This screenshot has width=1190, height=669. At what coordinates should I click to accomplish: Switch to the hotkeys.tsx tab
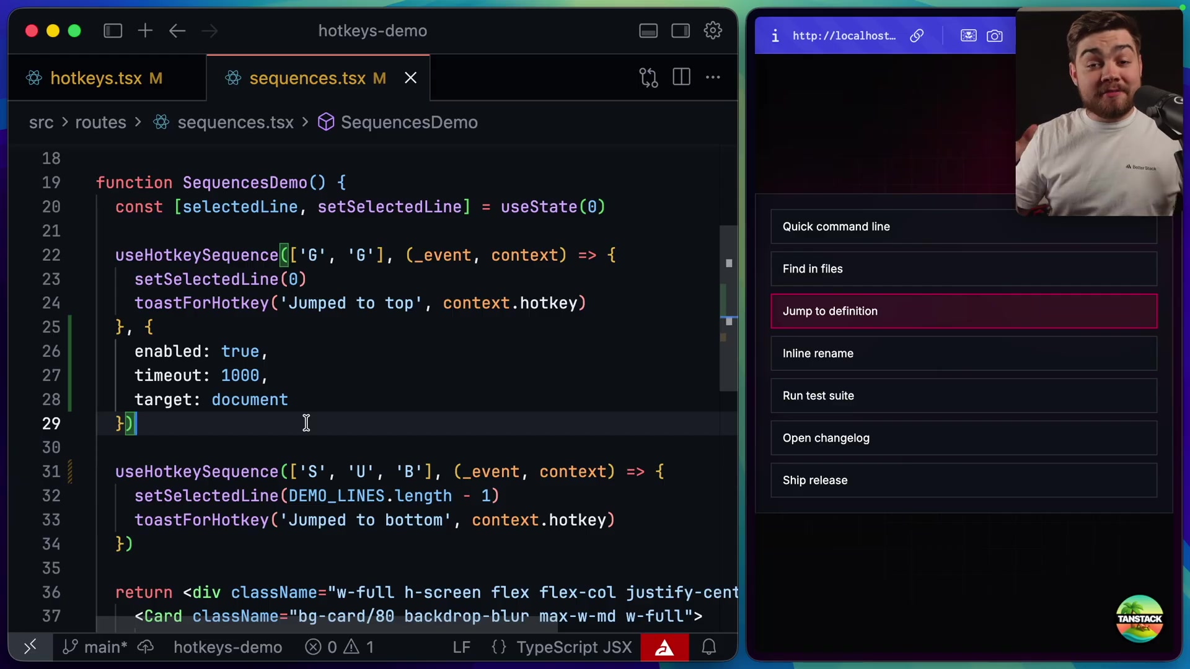pos(96,78)
